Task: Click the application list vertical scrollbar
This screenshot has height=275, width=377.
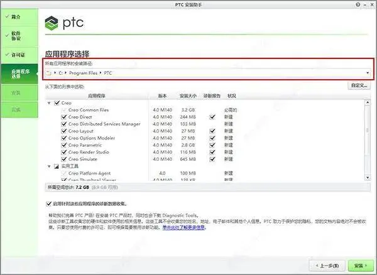Action: click(368, 140)
